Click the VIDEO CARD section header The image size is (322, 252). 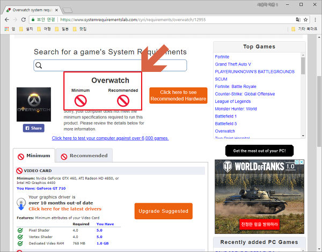[110, 171]
